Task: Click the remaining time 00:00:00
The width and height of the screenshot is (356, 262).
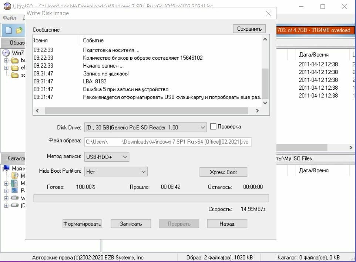Action: tap(253, 187)
